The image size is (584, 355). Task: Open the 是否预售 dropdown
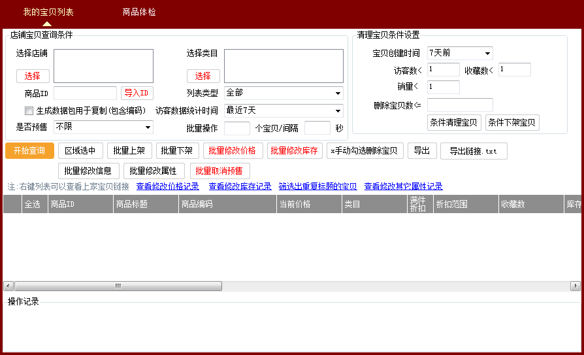[x=103, y=127]
